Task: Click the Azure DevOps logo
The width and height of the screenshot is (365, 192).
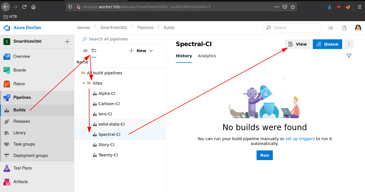Action: 7,28
